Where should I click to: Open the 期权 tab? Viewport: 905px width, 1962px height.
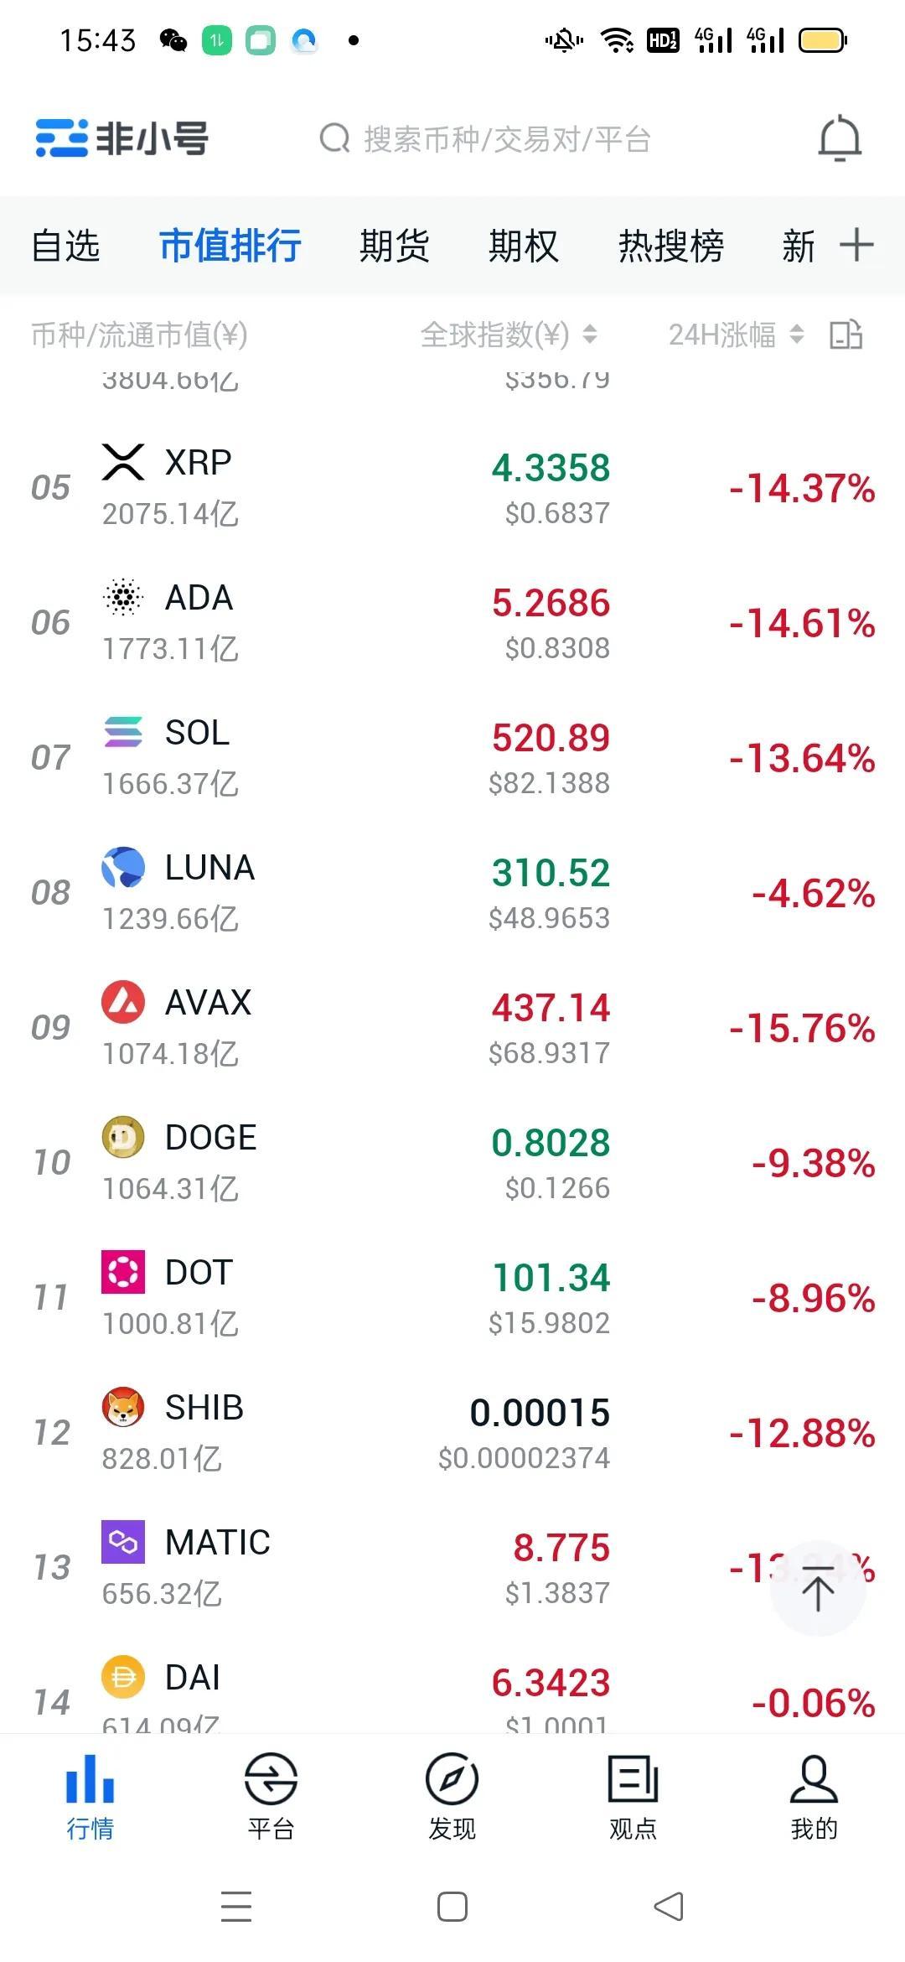tap(523, 246)
